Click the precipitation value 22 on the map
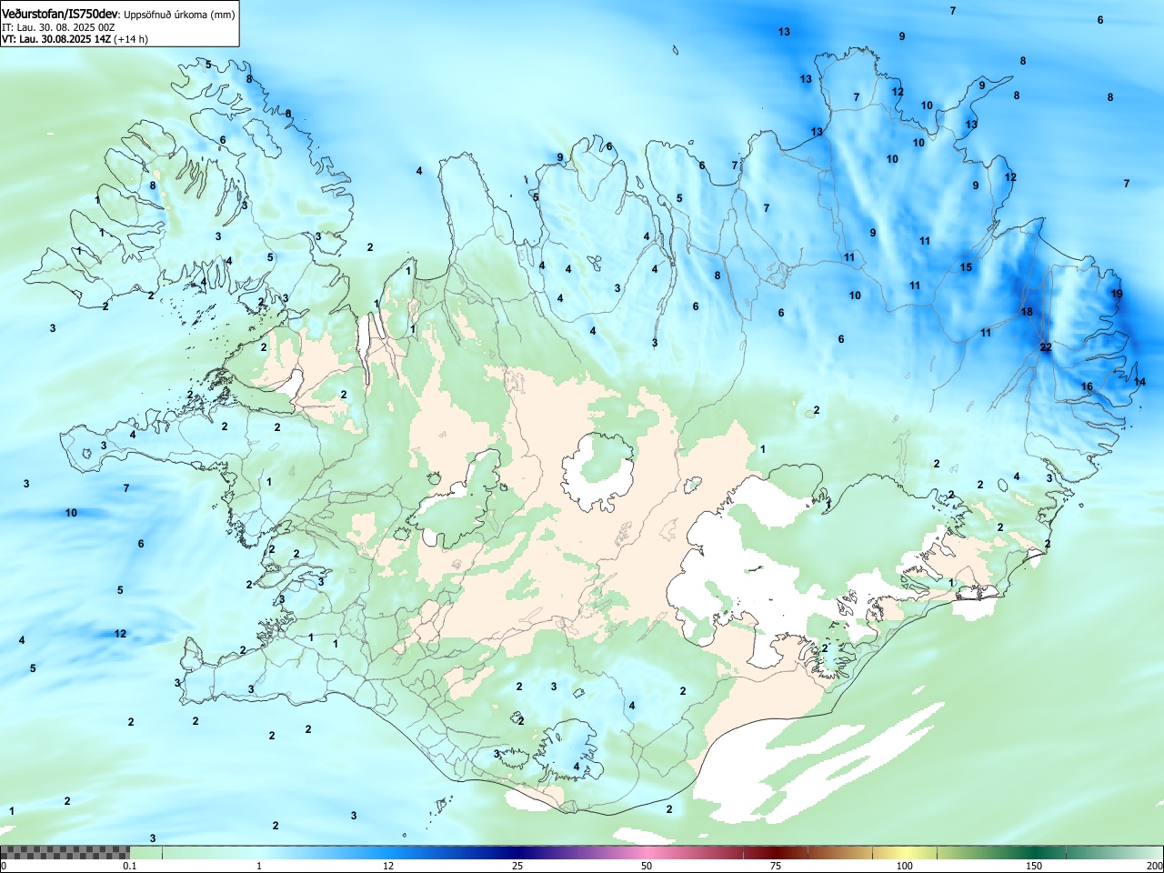Image resolution: width=1164 pixels, height=873 pixels. (1046, 347)
